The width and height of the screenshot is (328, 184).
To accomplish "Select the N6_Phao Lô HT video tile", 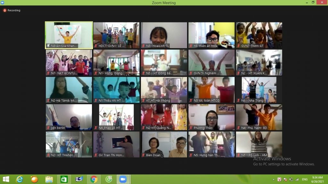I will 116,117.
